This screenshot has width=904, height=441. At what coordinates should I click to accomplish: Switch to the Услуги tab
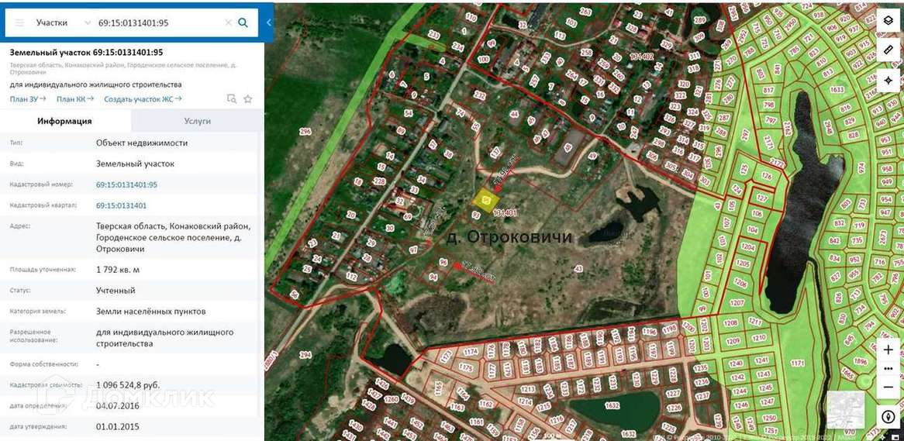(x=197, y=121)
